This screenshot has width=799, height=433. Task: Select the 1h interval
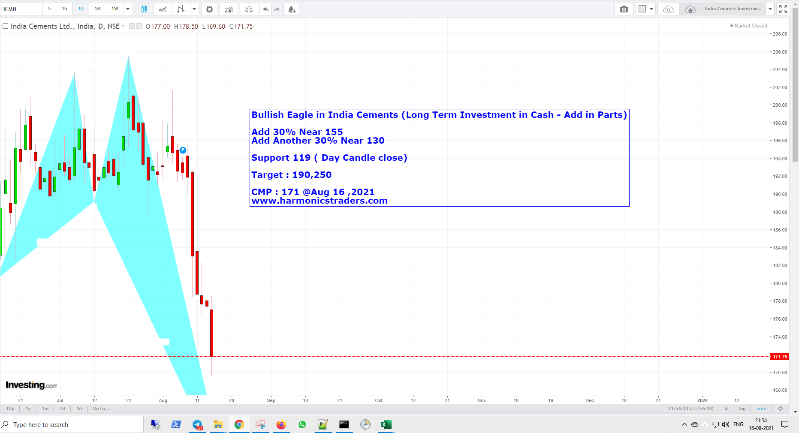(64, 9)
